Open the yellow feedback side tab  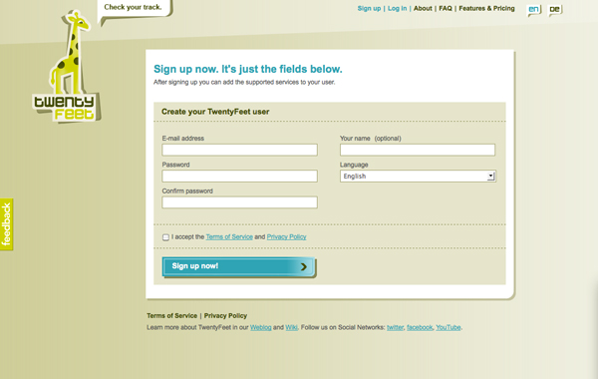[7, 224]
